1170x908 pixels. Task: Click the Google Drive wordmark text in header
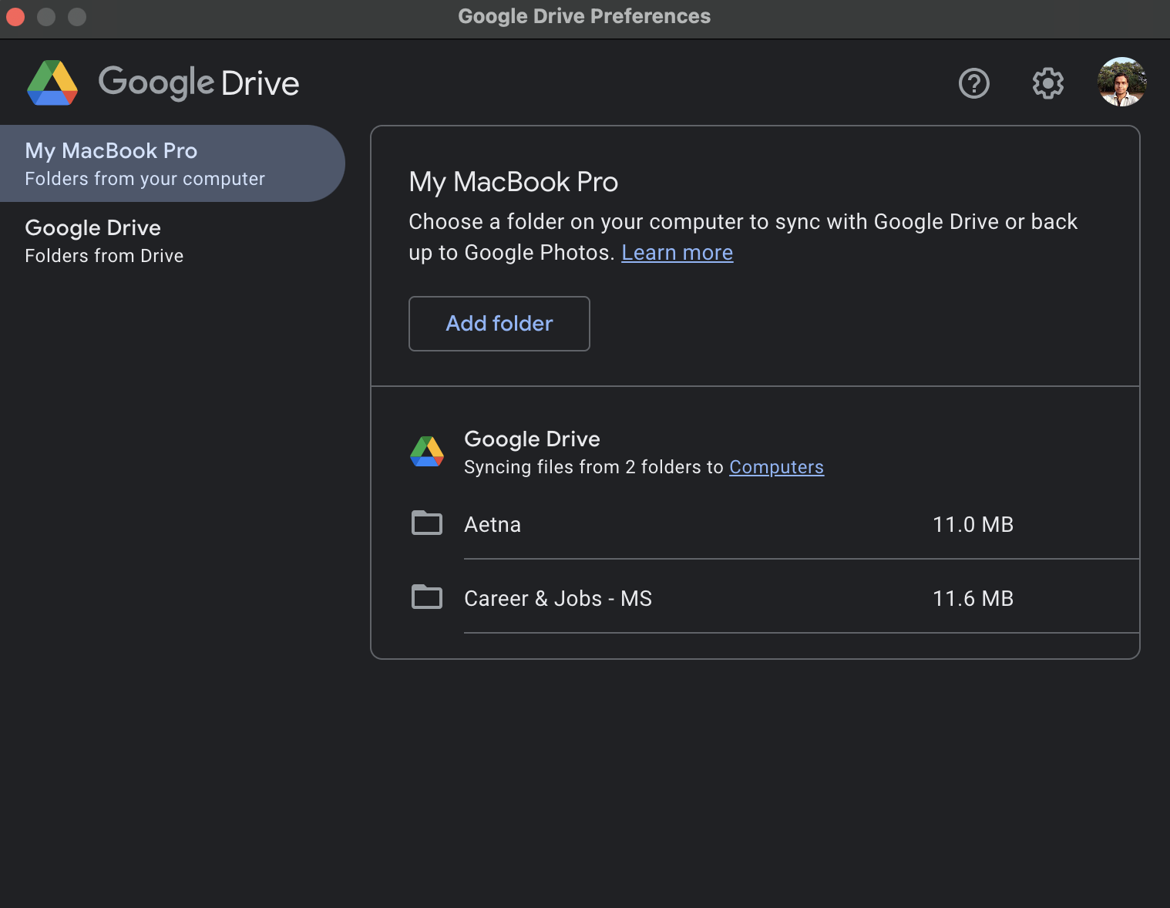pyautogui.click(x=199, y=83)
